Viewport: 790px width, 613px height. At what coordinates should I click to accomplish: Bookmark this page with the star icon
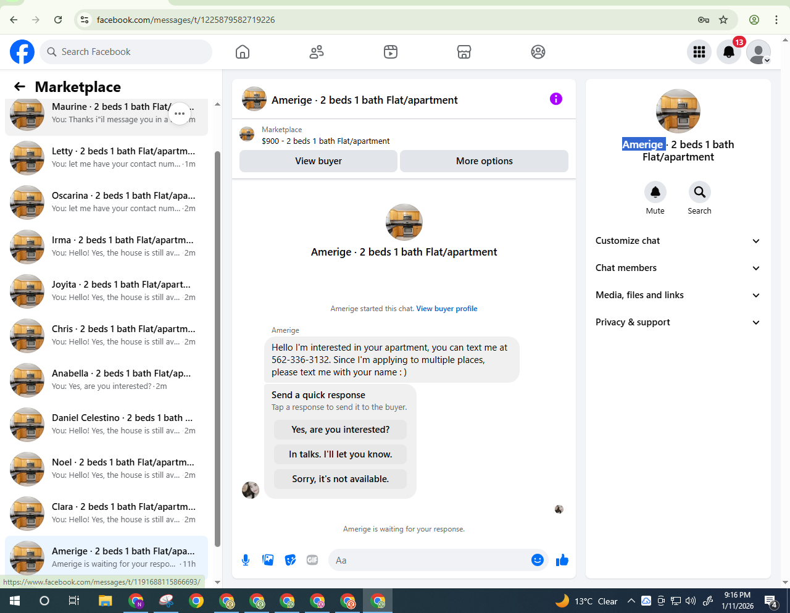click(723, 20)
